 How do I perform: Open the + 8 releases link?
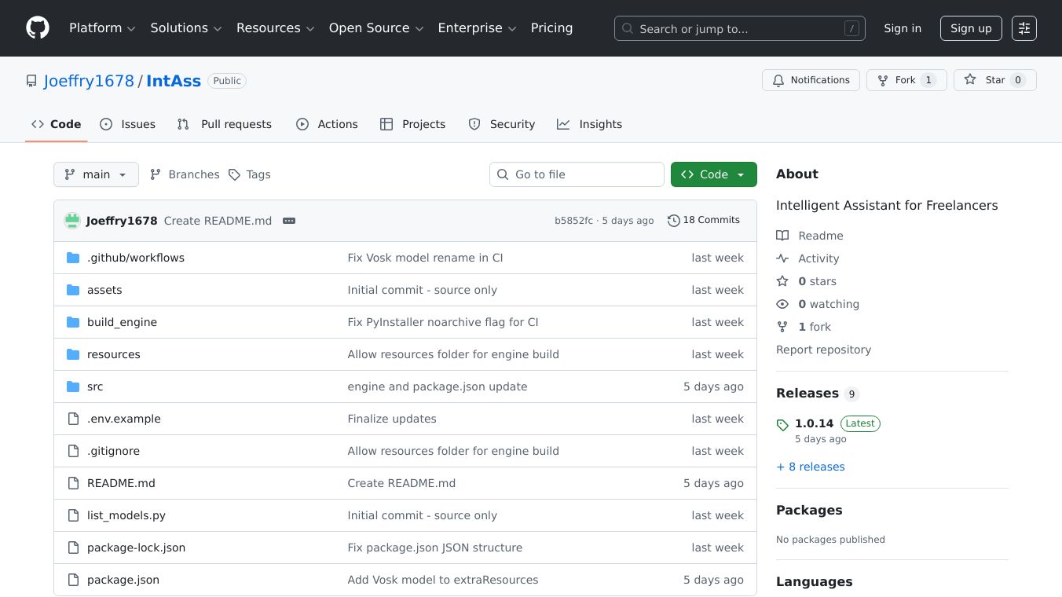point(810,467)
